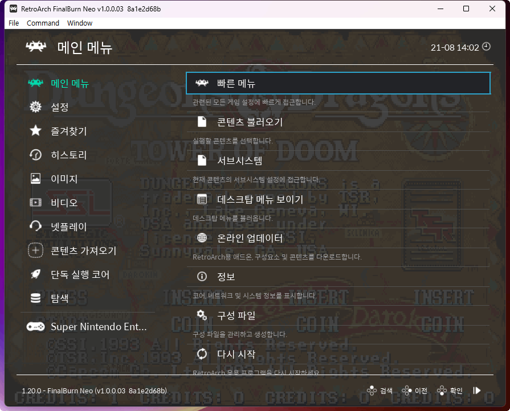Click the 비디오 film icon
510x411 pixels.
pos(35,203)
